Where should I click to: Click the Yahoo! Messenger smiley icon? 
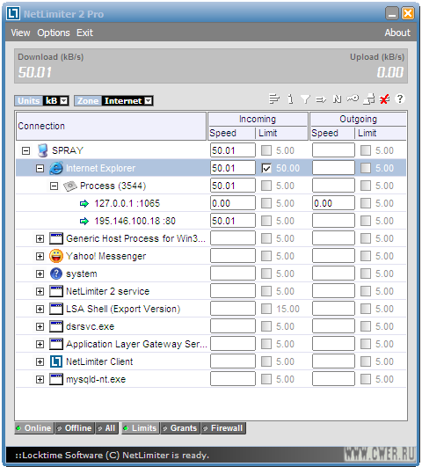click(56, 256)
